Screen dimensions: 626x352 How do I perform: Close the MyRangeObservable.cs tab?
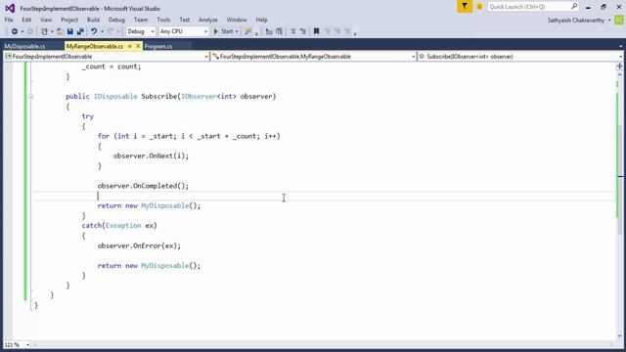138,46
